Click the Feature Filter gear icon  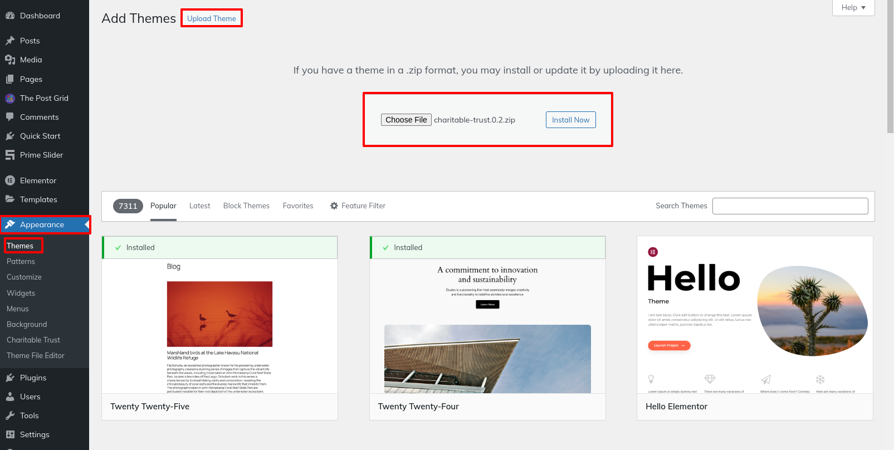pyautogui.click(x=334, y=206)
